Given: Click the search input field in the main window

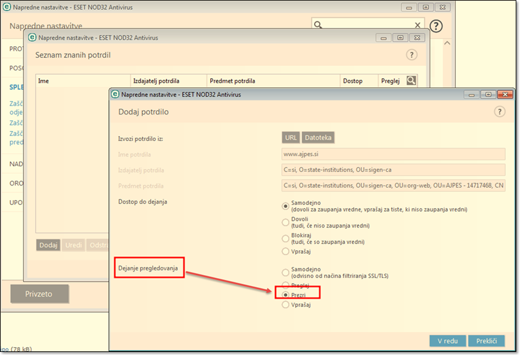Looking at the screenshot, I should pos(368,25).
